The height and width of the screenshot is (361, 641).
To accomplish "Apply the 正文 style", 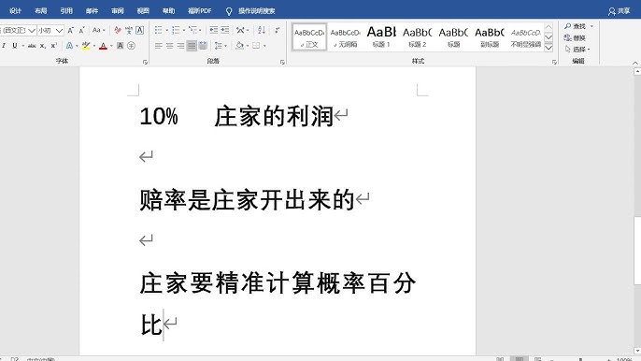I will (x=309, y=36).
